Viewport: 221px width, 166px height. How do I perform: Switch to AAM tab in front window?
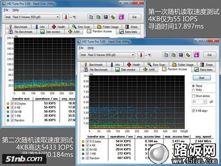pyautogui.click(x=149, y=69)
